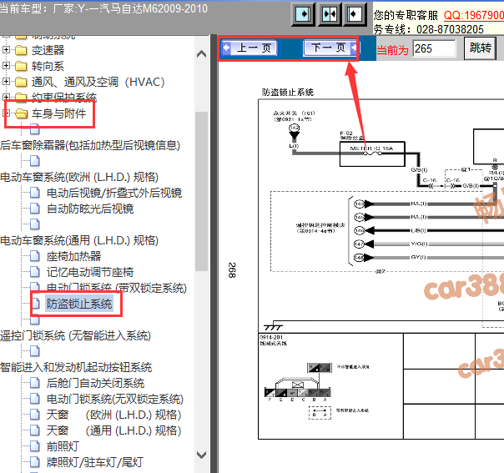Click the collapse-left arrow toolbar icon
Viewport: 504px width, 473px height.
pos(355,14)
